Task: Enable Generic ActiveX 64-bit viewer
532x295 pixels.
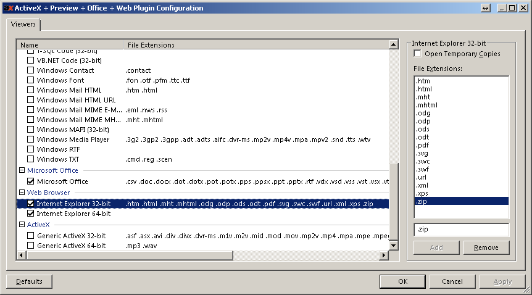Action: tap(30, 246)
